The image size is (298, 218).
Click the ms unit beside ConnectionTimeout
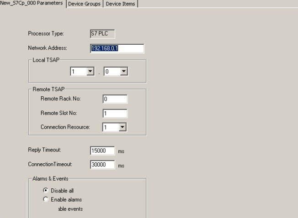(x=121, y=166)
